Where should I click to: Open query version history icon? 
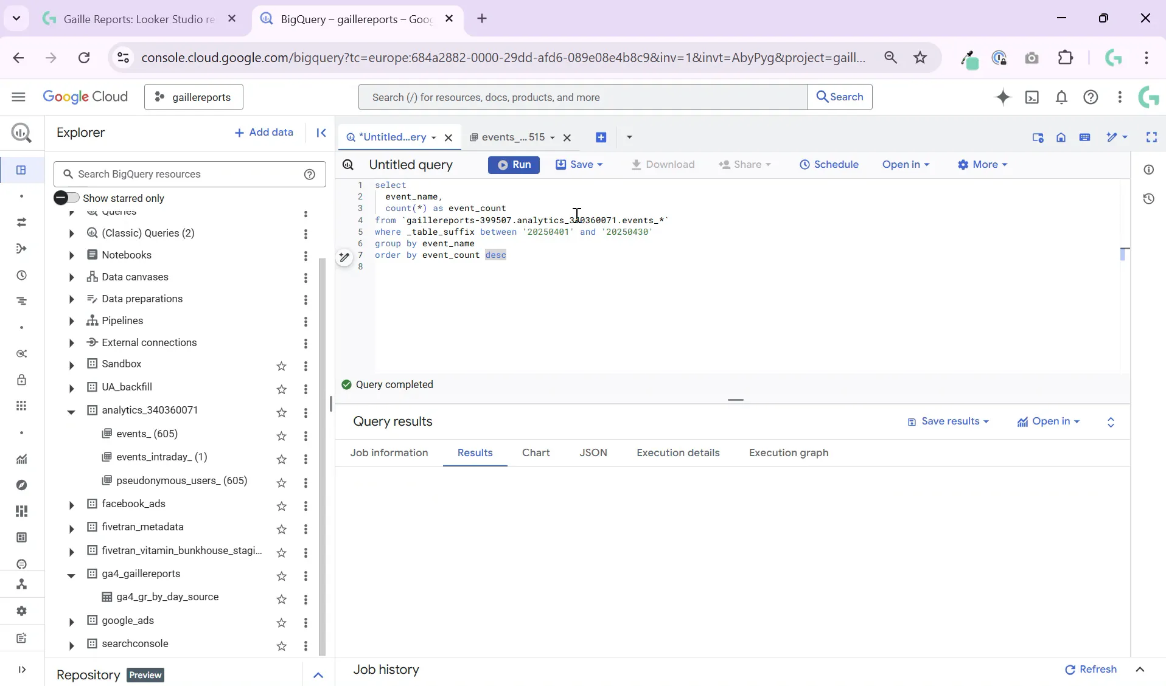point(1148,199)
